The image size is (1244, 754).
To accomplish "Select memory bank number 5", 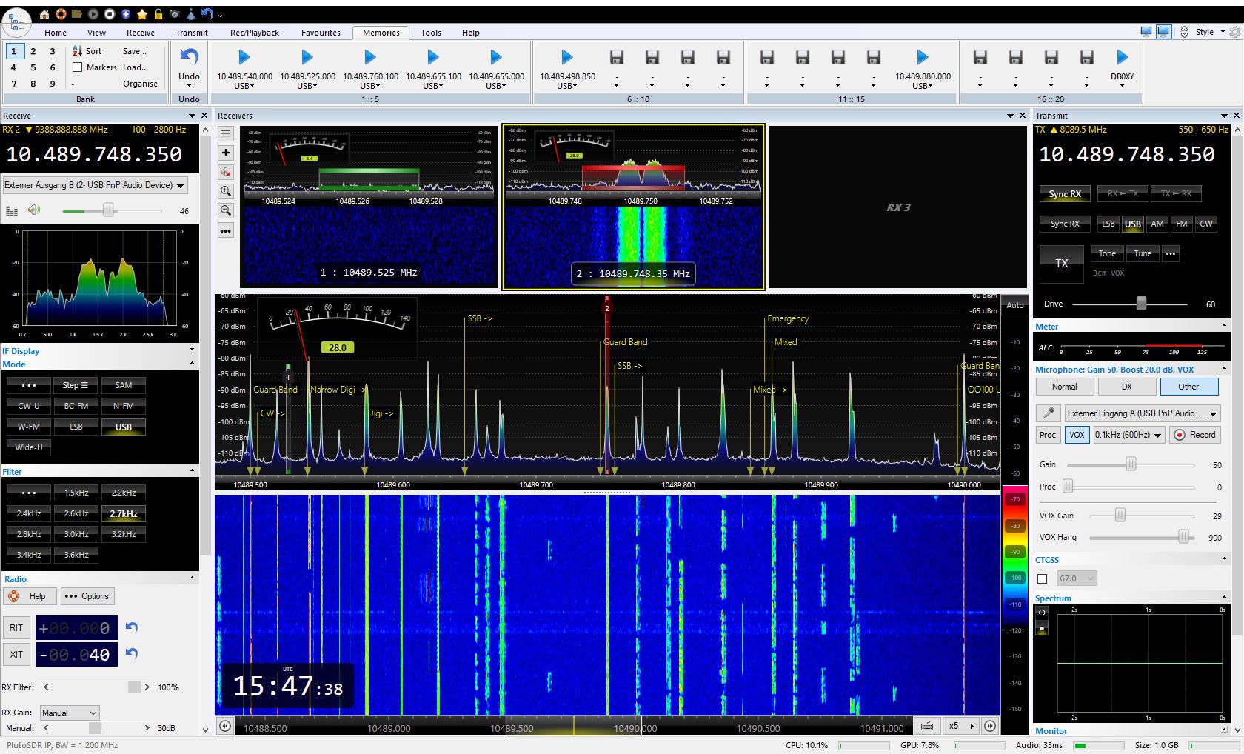I will pyautogui.click(x=33, y=67).
